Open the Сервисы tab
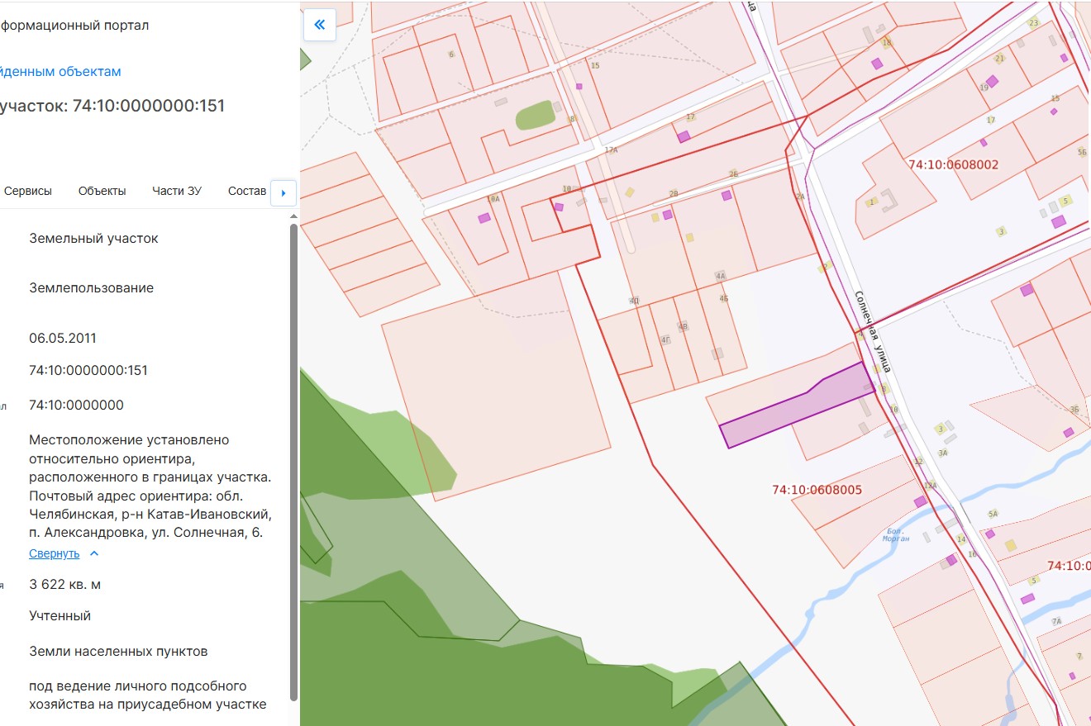1091x726 pixels. click(28, 191)
